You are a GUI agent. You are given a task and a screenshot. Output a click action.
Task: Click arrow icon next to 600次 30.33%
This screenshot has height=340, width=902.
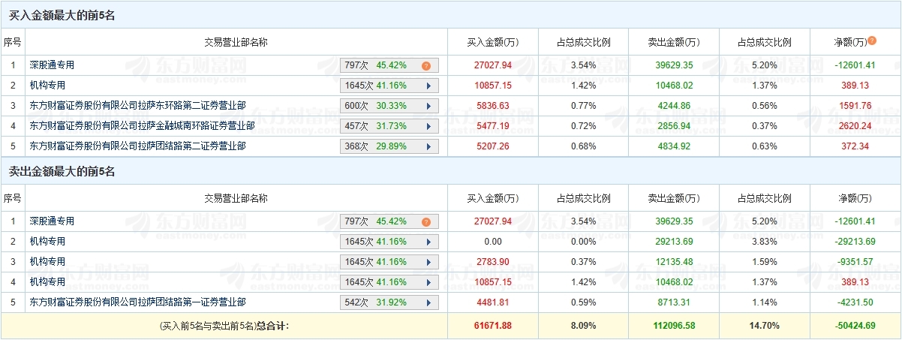click(428, 107)
